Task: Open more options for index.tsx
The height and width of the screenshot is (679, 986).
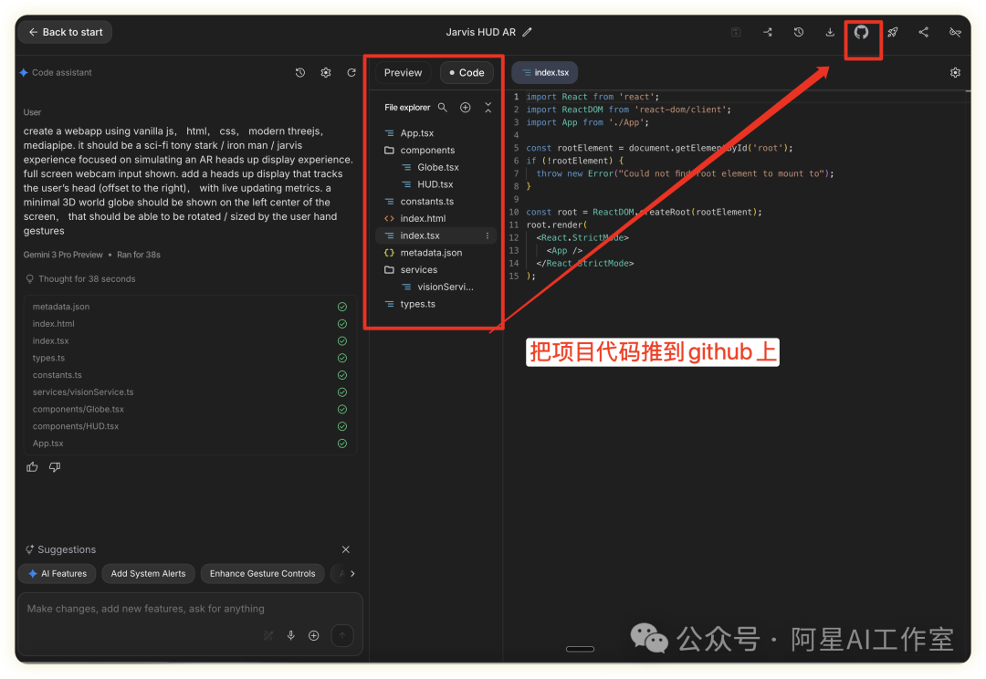Action: click(488, 235)
